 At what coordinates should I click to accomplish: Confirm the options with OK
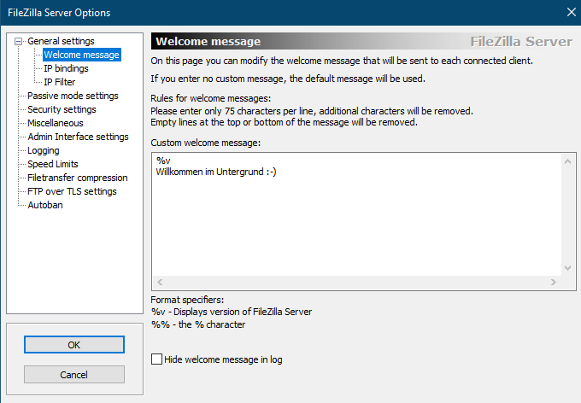[x=74, y=345]
